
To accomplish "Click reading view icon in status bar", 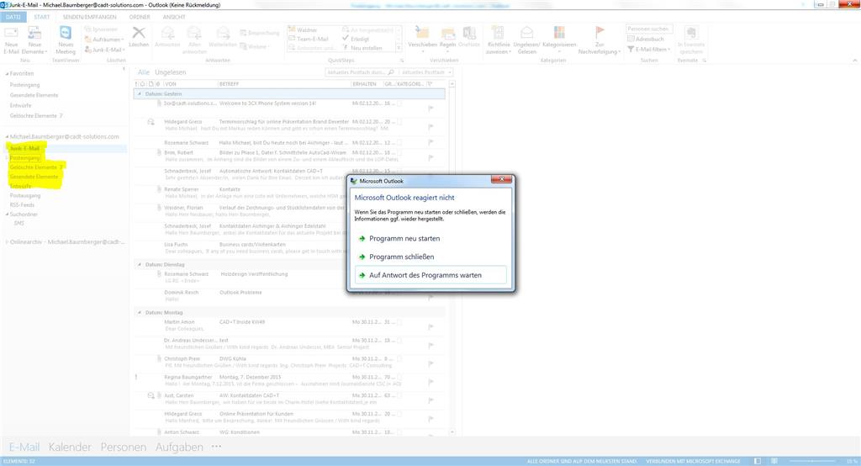I will click(774, 461).
